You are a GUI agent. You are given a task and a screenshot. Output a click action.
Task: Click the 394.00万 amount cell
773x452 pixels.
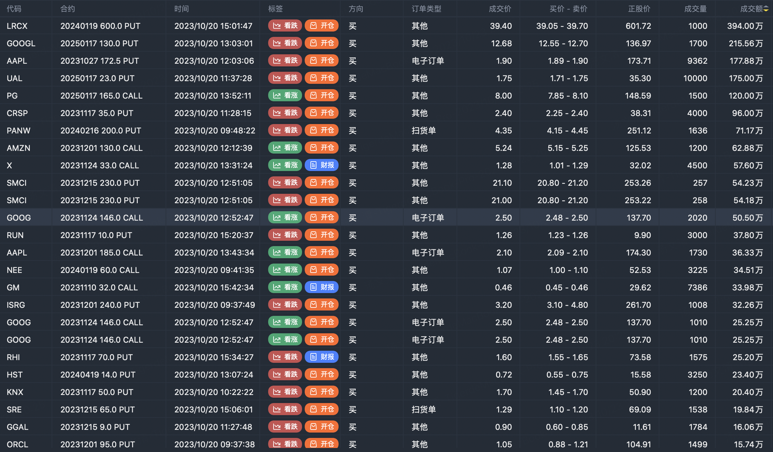click(745, 26)
